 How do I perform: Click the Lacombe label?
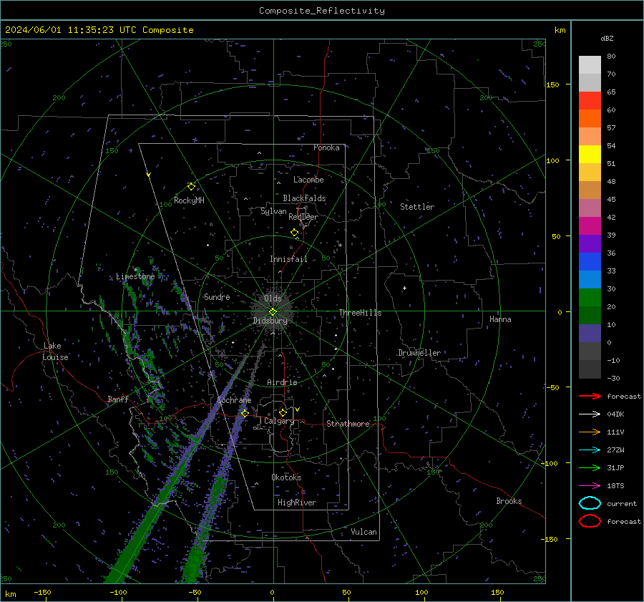tap(308, 180)
